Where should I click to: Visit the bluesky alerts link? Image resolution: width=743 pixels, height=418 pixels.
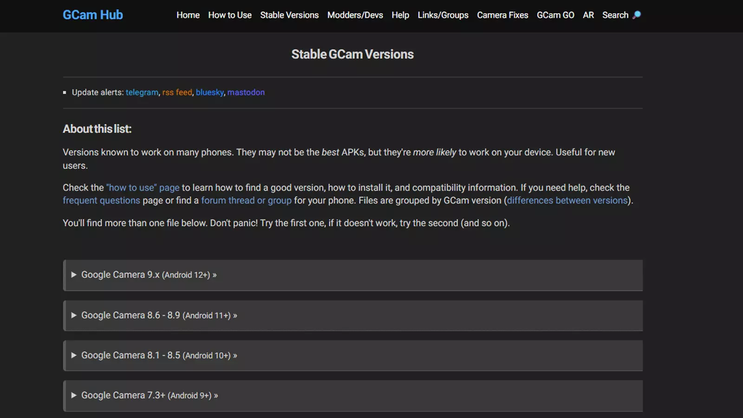(x=210, y=92)
